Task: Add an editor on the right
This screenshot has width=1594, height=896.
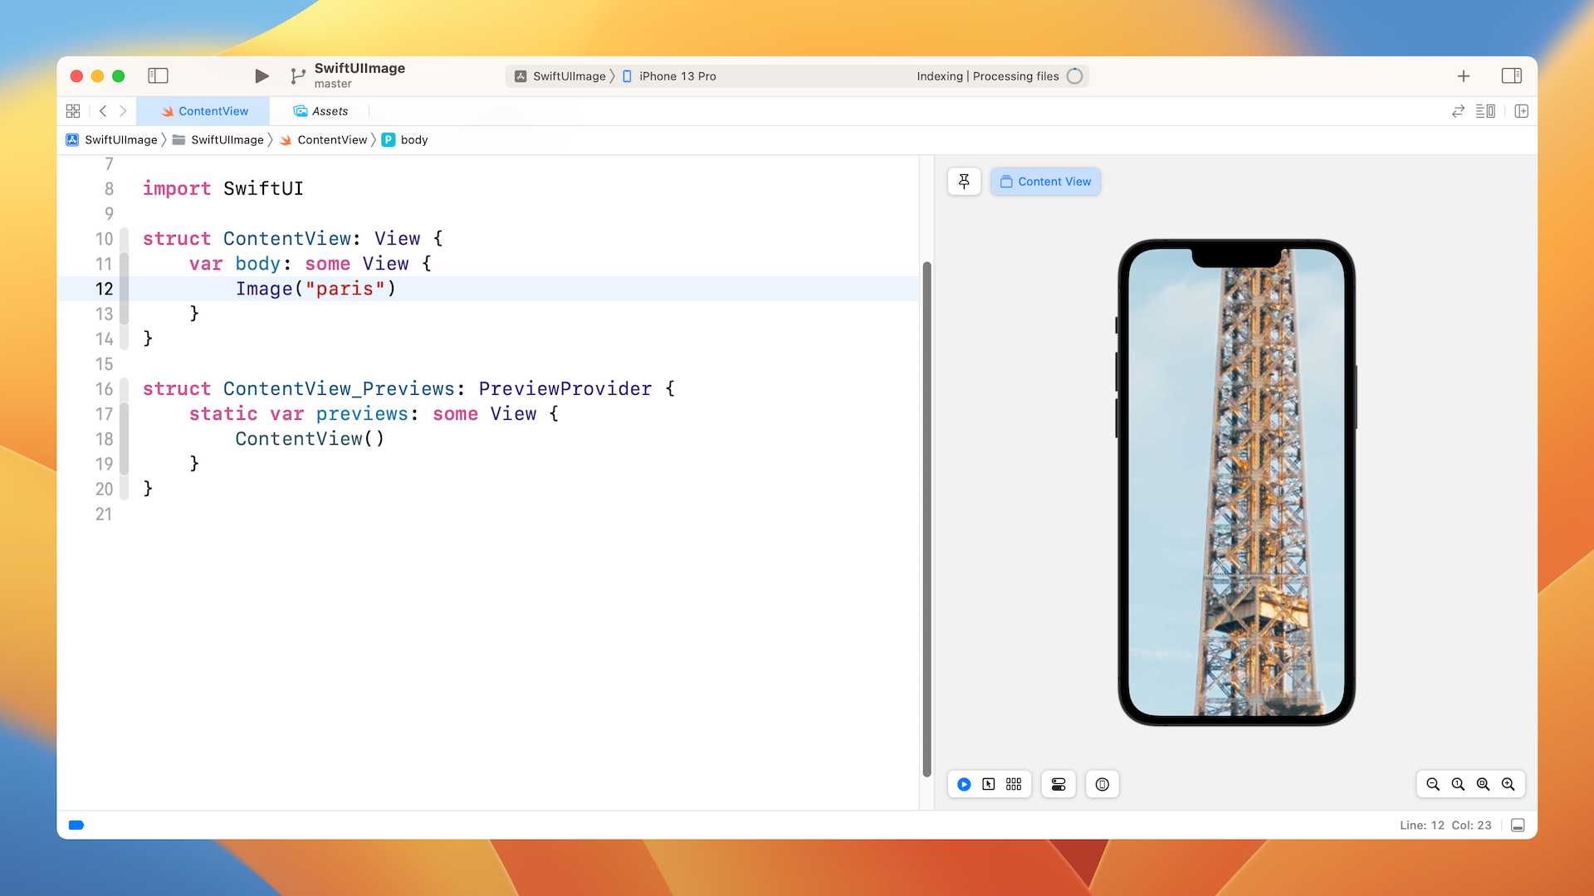Action: tap(1521, 111)
